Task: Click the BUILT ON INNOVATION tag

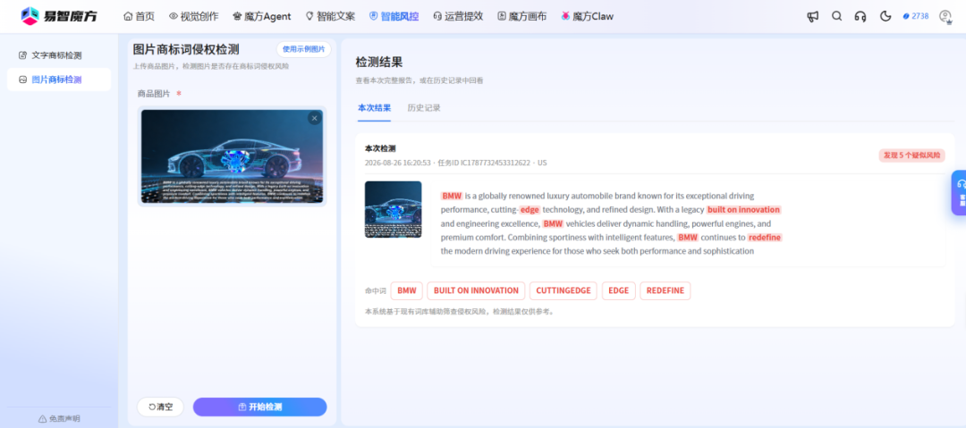Action: click(x=476, y=290)
